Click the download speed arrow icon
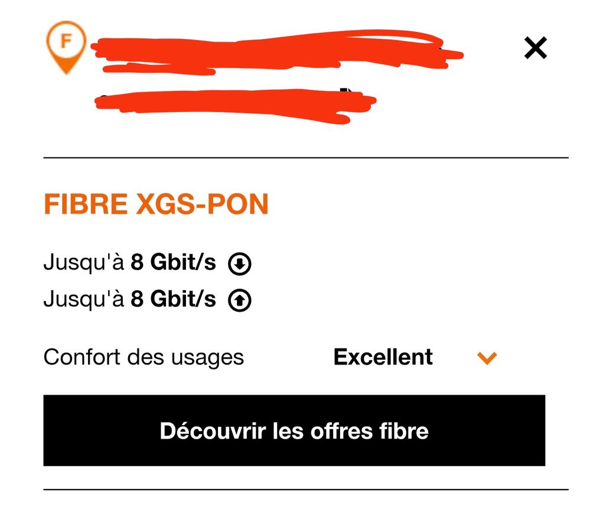Viewport: 590px width, 522px height. [x=240, y=264]
